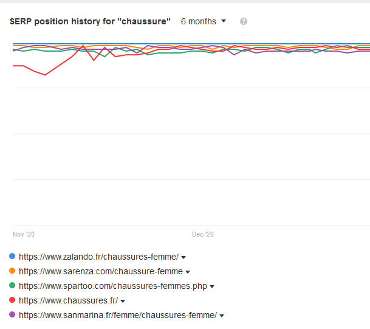The height and width of the screenshot is (329, 370).
Task: Toggle the blue zalando.fr legend dot
Action: [13, 257]
